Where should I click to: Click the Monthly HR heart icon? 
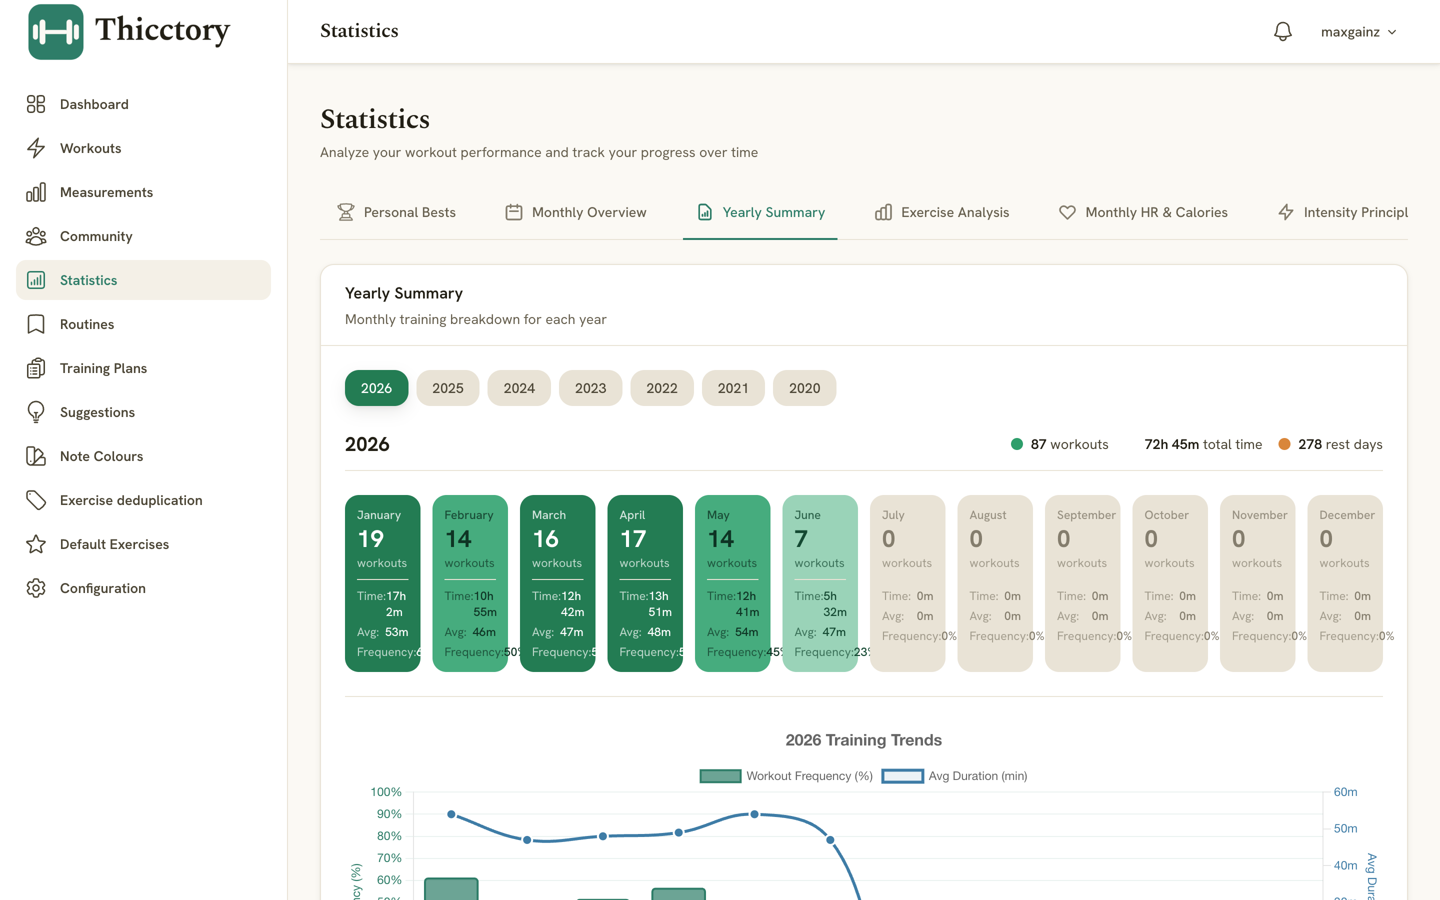1067,212
